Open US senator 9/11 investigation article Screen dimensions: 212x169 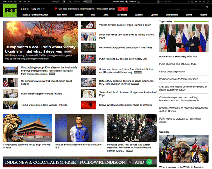pos(47,82)
